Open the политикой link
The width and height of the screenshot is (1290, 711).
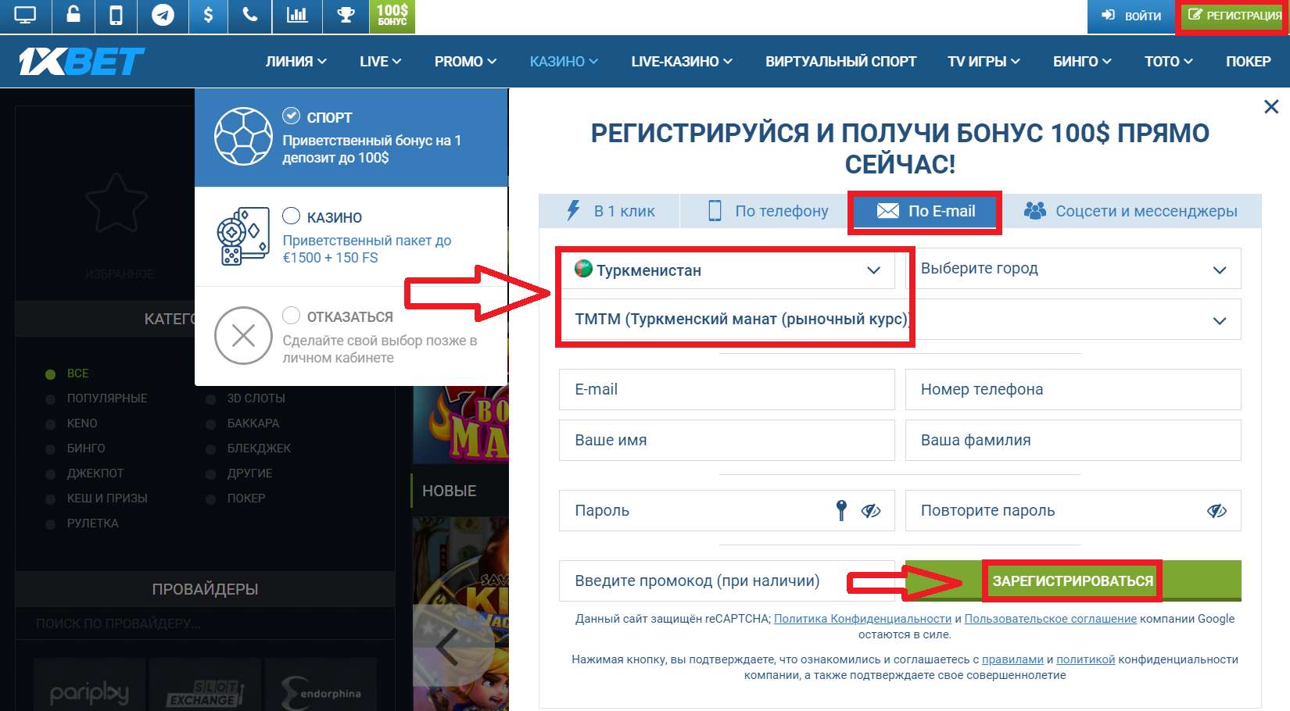(1085, 659)
